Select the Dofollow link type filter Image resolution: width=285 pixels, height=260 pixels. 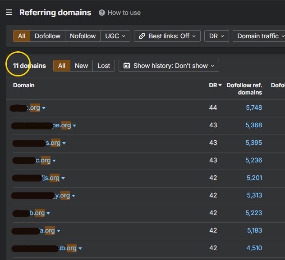tap(47, 36)
